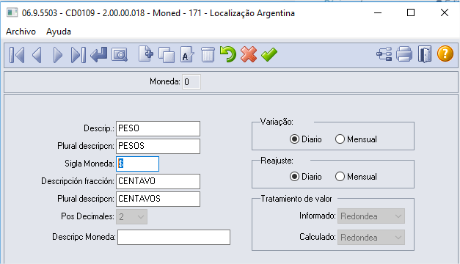The image size is (460, 264).
Task: Open the relationships tree icon
Action: coord(384,54)
